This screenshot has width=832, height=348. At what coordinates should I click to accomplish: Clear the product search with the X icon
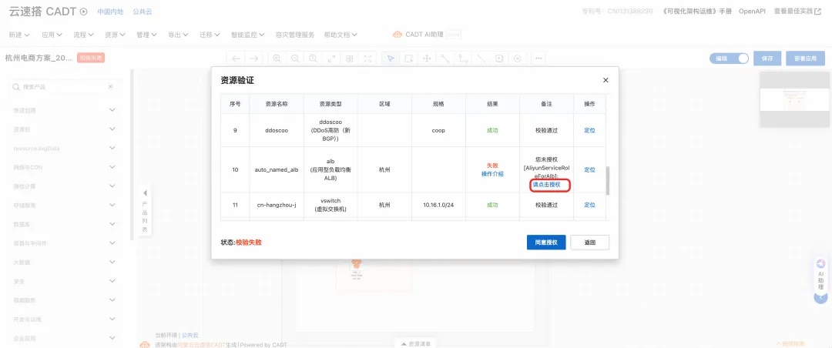[110, 86]
